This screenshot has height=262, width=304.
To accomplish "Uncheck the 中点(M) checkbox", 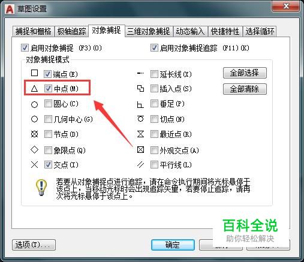I will pyautogui.click(x=48, y=88).
